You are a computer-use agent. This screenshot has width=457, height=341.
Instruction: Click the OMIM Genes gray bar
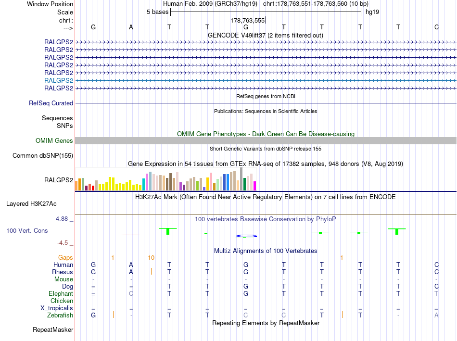[266, 141]
